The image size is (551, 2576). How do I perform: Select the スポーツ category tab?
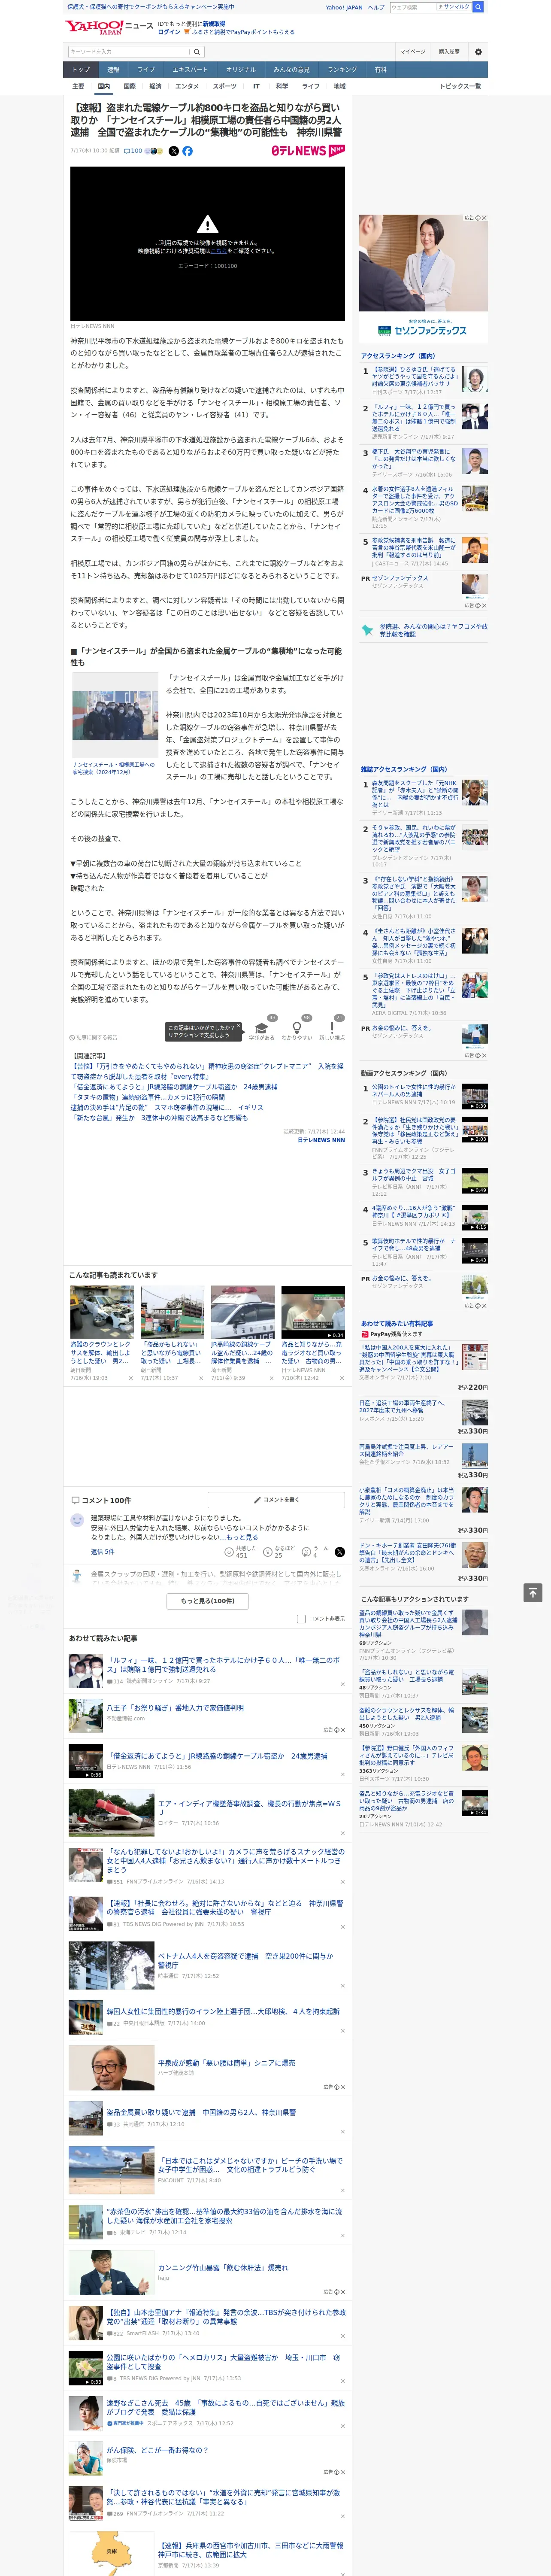click(225, 86)
